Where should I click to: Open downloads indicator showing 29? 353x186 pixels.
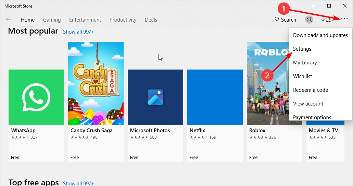(x=326, y=20)
